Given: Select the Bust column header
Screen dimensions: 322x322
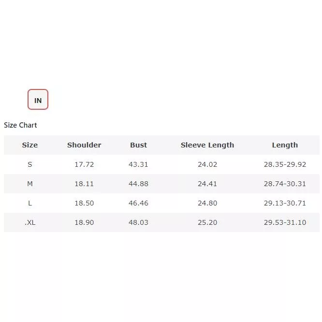Looking at the screenshot, I should click(x=138, y=145).
